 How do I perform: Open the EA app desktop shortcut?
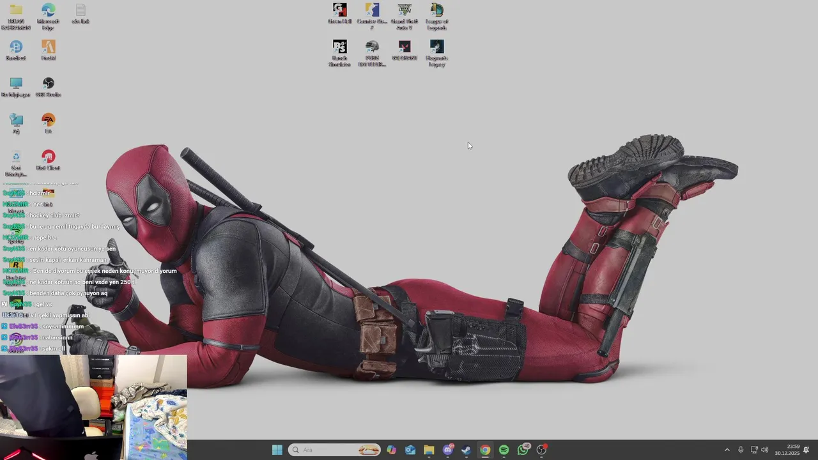(x=48, y=124)
